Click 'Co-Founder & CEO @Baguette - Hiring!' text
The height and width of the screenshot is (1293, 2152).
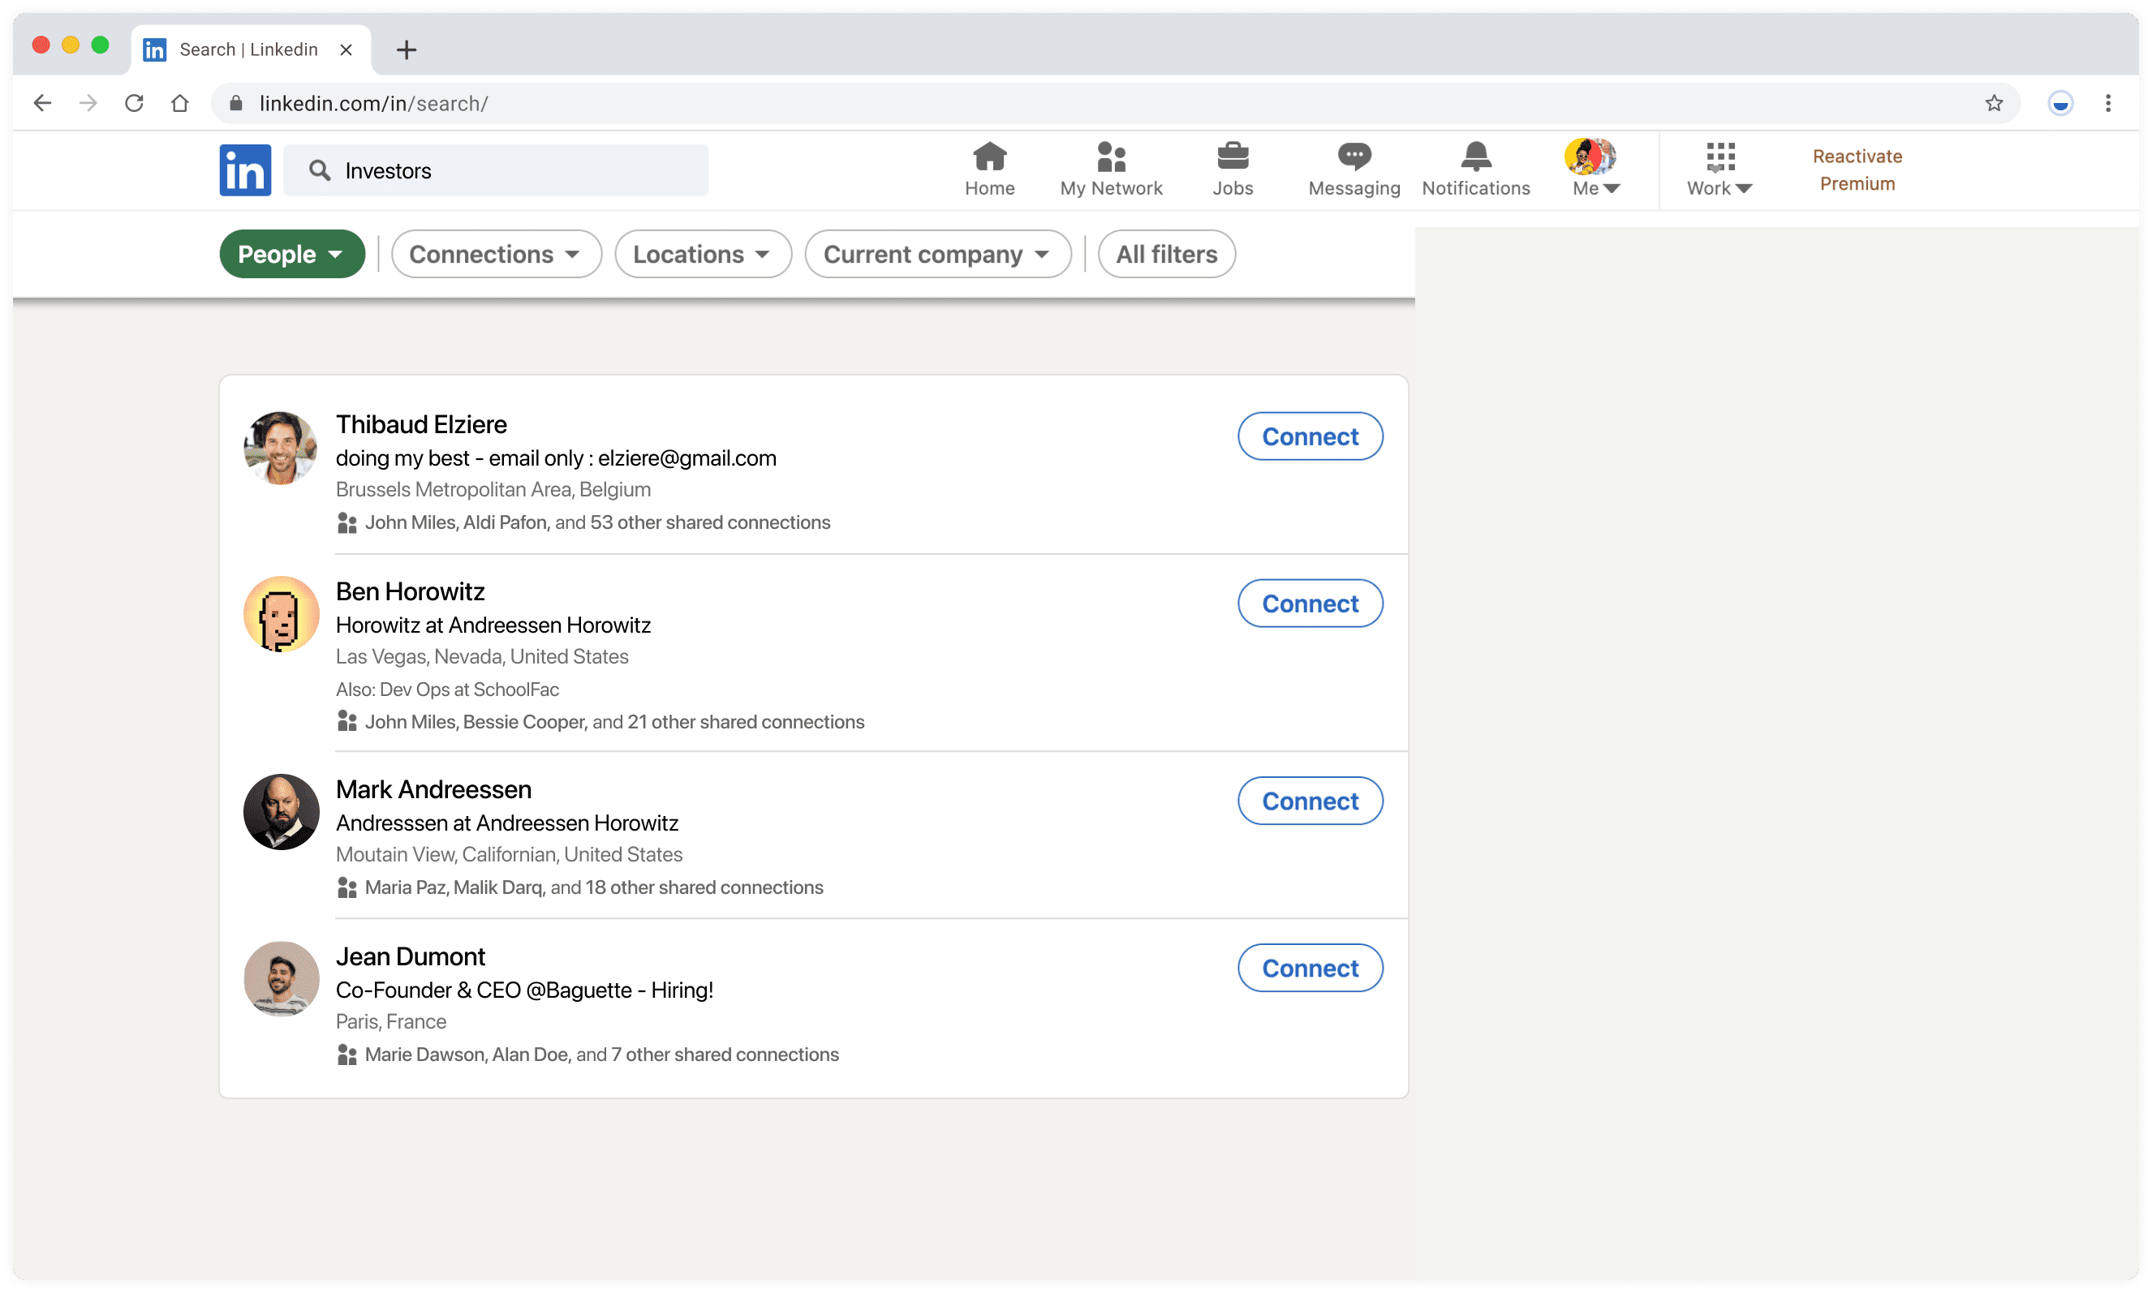pos(525,990)
